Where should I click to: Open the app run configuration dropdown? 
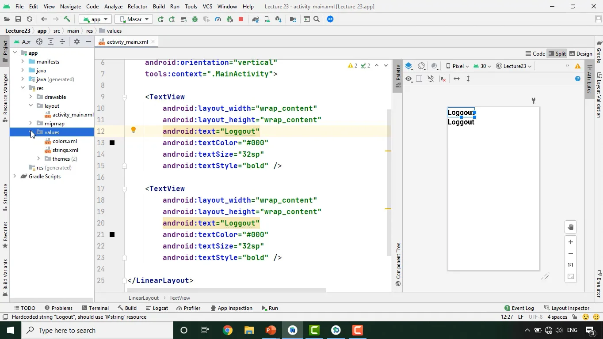coord(95,19)
